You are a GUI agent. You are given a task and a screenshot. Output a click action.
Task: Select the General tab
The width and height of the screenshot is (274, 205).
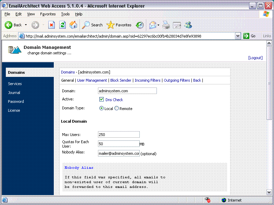click(x=67, y=80)
